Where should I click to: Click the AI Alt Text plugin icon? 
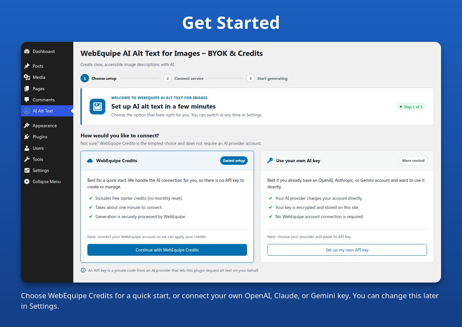27,111
